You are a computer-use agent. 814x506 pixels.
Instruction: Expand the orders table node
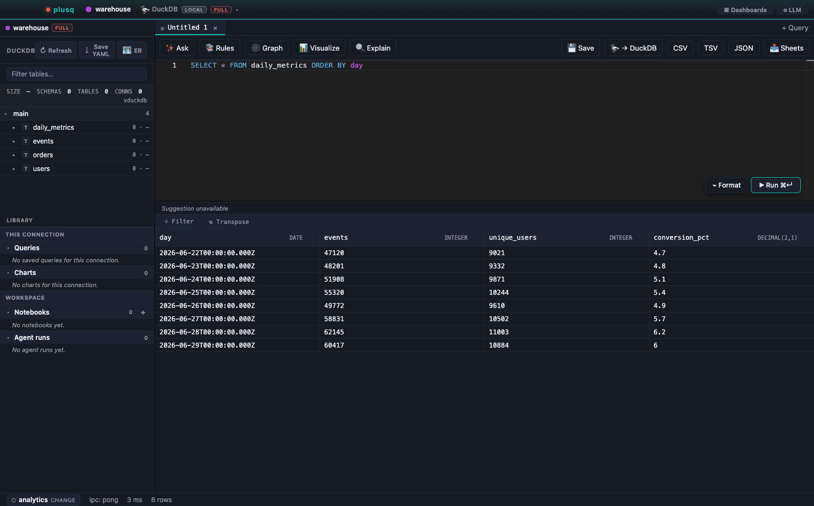pos(14,155)
